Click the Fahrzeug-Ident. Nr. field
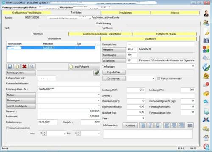 tap(69, 89)
